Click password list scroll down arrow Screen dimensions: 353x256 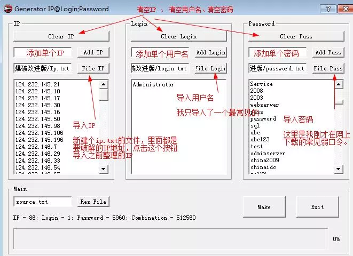click(339, 169)
